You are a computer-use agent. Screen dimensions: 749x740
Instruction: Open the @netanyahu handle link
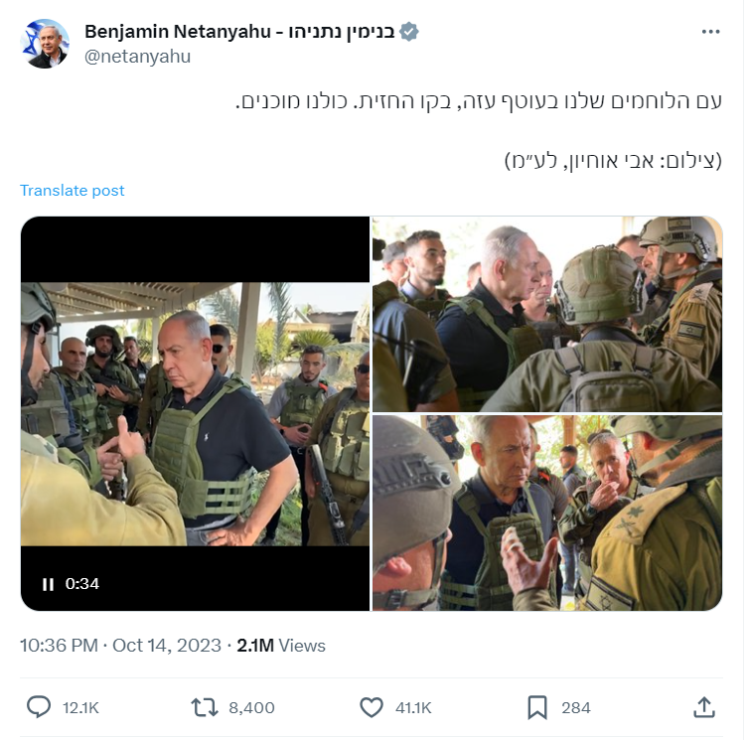(x=137, y=57)
